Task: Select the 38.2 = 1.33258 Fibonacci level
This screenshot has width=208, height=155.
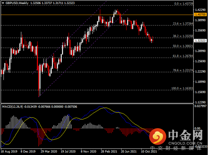Action: click(183, 36)
